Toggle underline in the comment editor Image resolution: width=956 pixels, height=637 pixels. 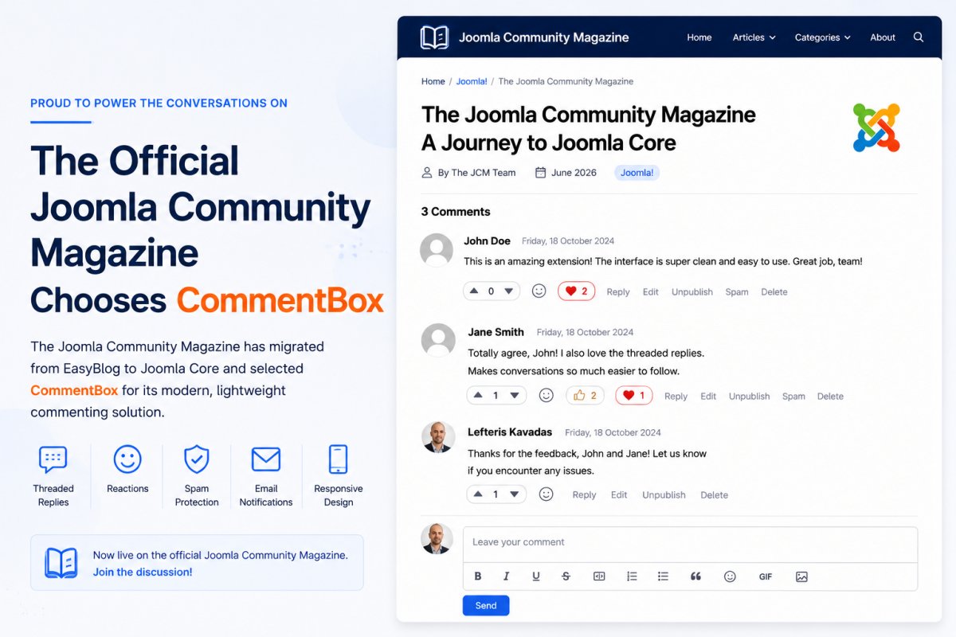(x=536, y=576)
